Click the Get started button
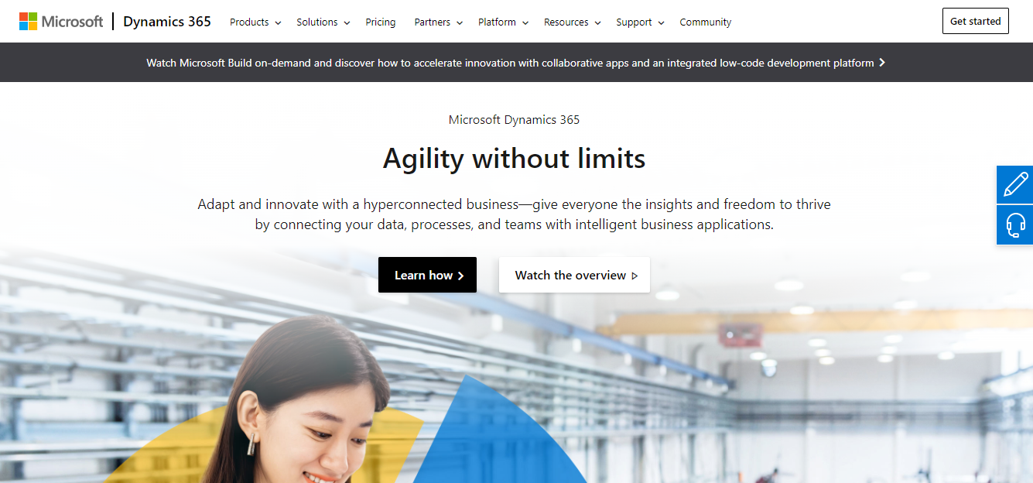The width and height of the screenshot is (1033, 483). (976, 21)
